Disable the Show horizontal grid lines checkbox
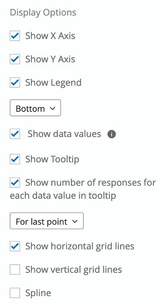 pos(15,246)
